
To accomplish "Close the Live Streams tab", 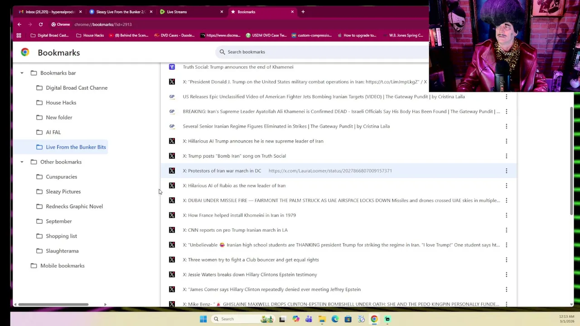I will [222, 12].
